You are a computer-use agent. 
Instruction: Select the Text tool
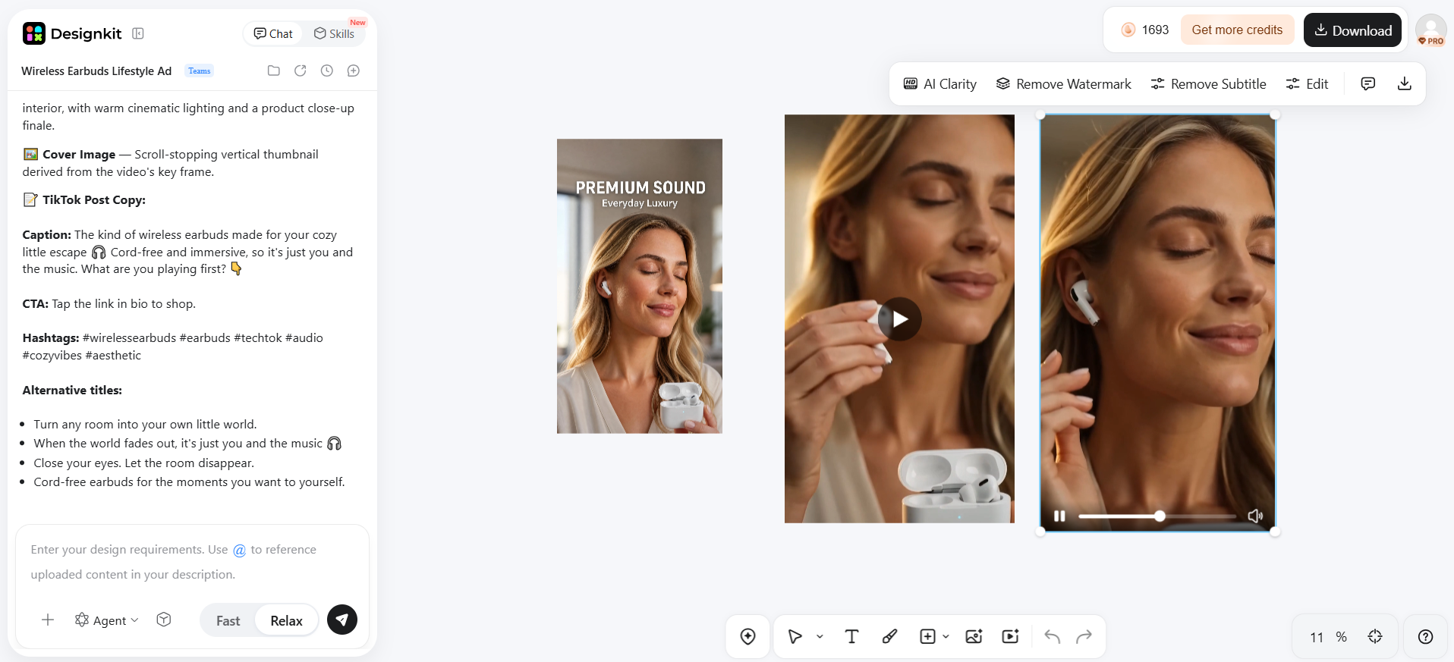click(852, 636)
